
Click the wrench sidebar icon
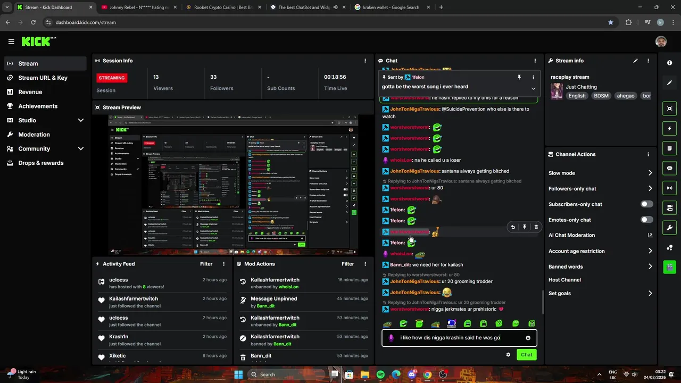(x=669, y=228)
